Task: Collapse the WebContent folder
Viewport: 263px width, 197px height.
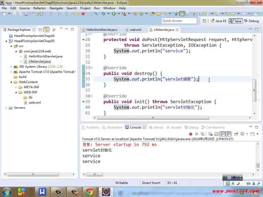Action: tap(11, 82)
